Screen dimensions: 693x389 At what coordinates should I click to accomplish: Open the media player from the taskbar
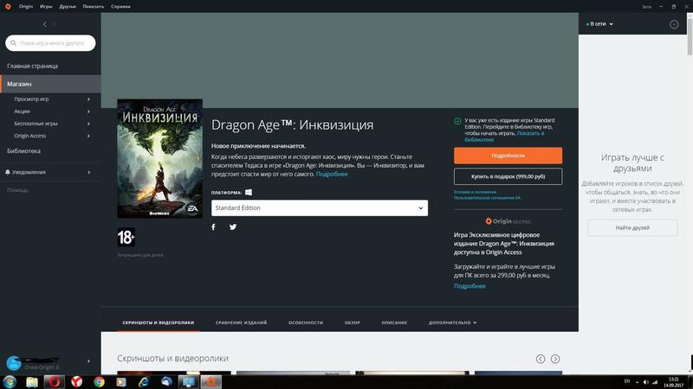click(121, 382)
